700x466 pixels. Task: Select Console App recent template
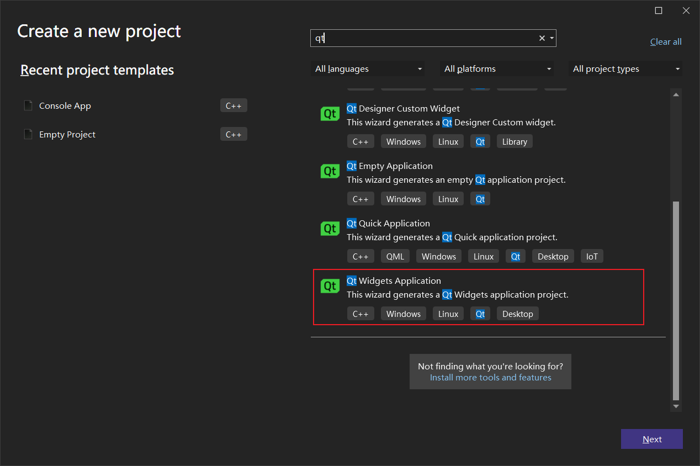pyautogui.click(x=134, y=105)
